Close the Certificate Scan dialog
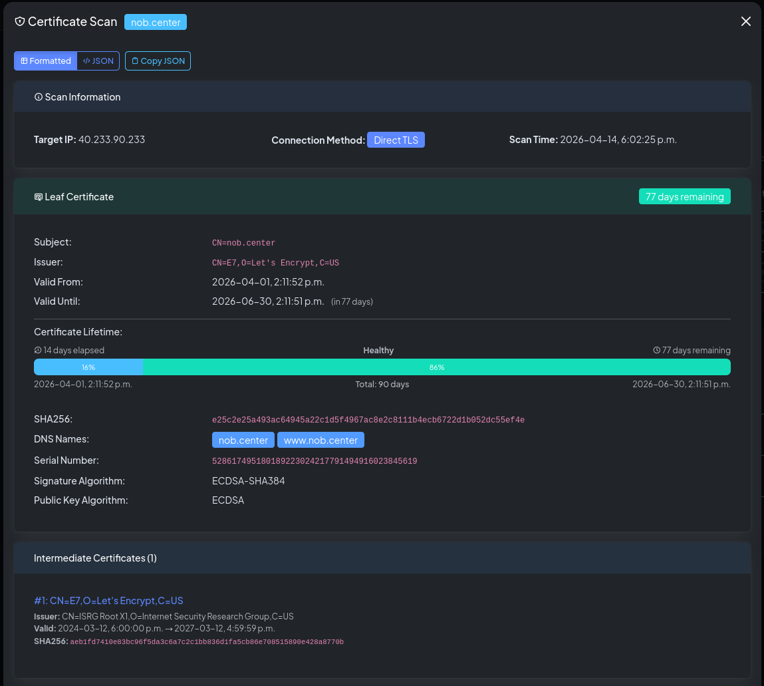The width and height of the screenshot is (764, 686). click(x=745, y=21)
